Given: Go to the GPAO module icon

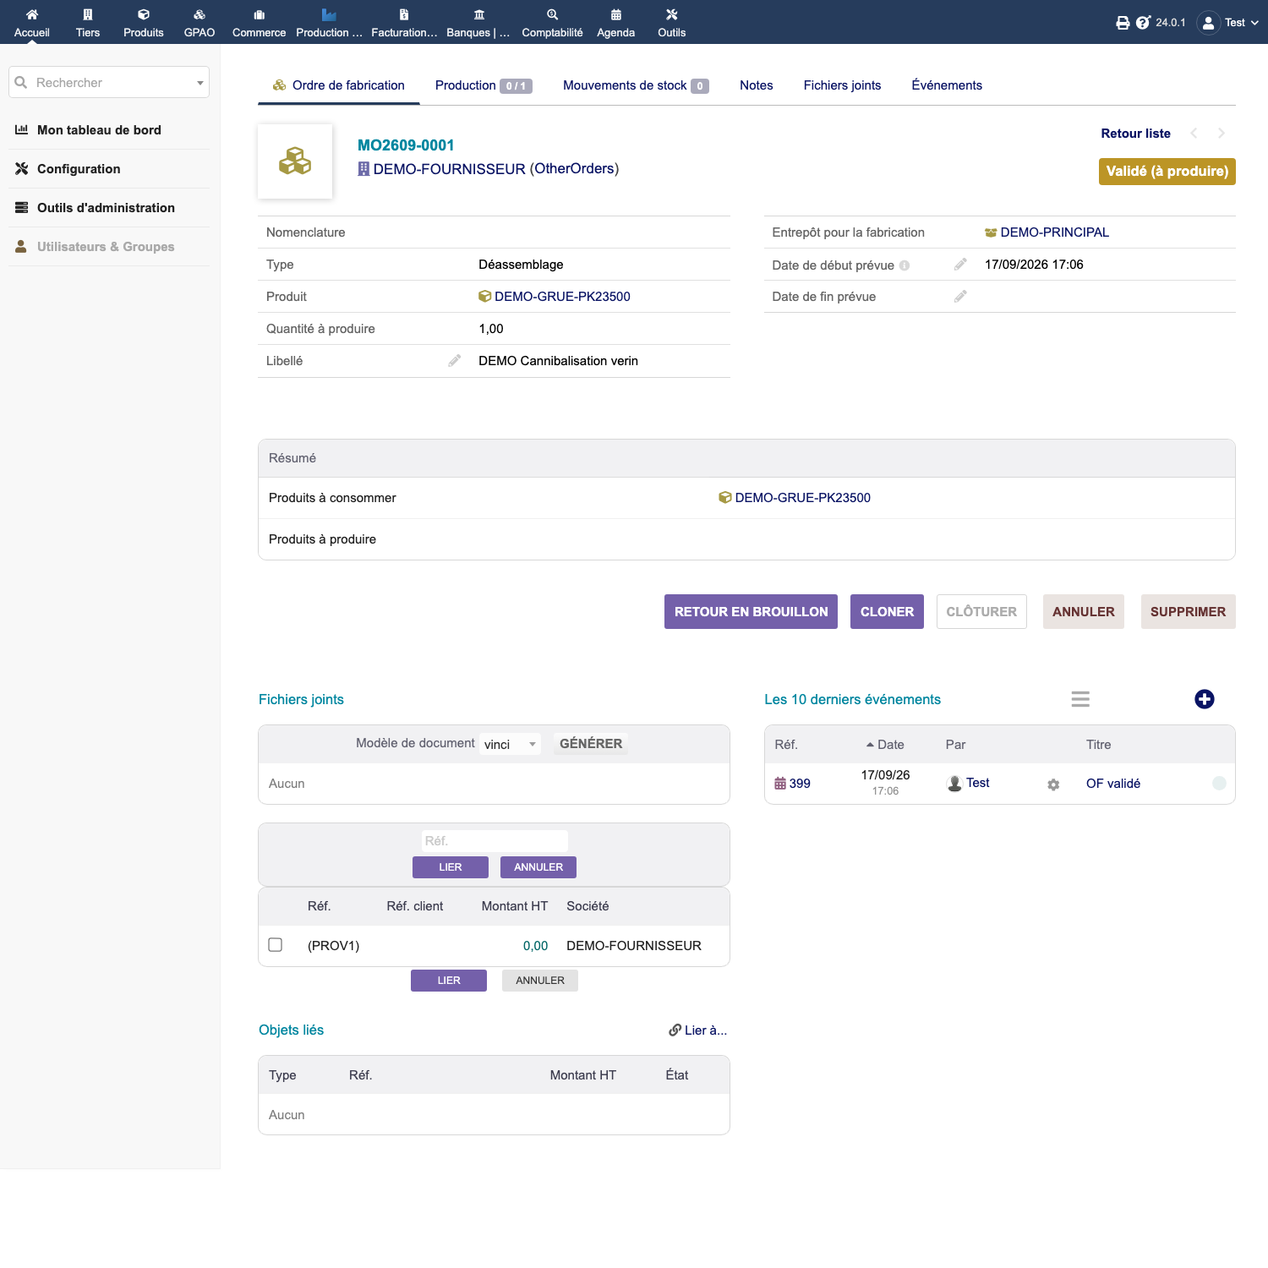Looking at the screenshot, I should pos(199,14).
